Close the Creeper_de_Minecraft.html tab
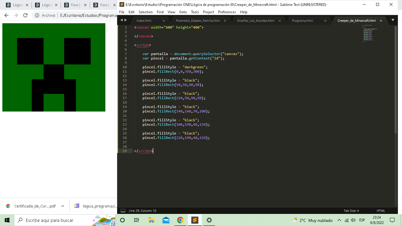This screenshot has width=402, height=226. [x=381, y=21]
